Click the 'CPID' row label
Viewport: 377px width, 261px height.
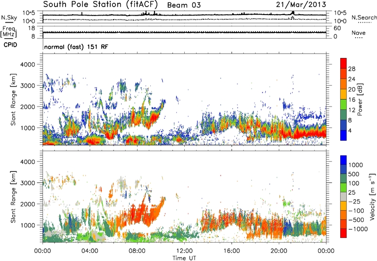10,45
